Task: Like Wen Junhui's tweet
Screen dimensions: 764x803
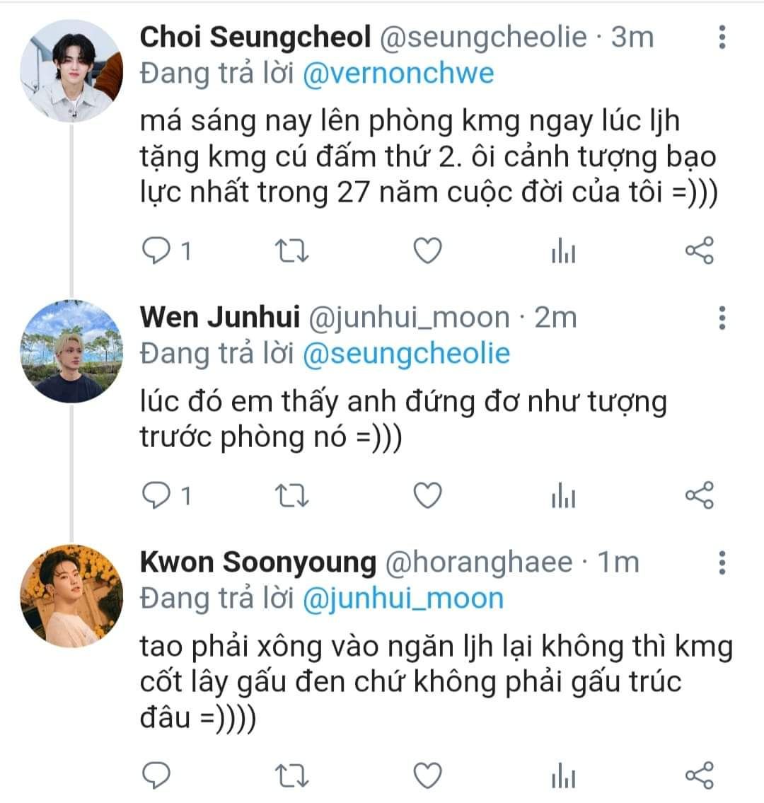Action: coord(427,497)
